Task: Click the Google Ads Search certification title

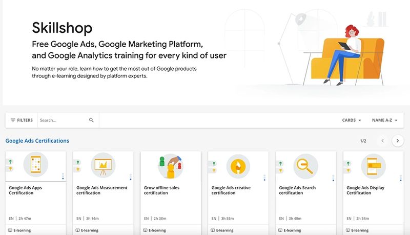Action: 297,190
